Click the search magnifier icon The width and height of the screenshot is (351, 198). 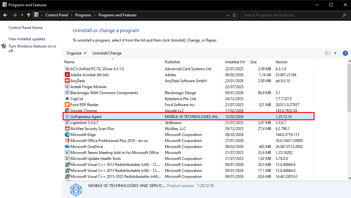pos(344,15)
